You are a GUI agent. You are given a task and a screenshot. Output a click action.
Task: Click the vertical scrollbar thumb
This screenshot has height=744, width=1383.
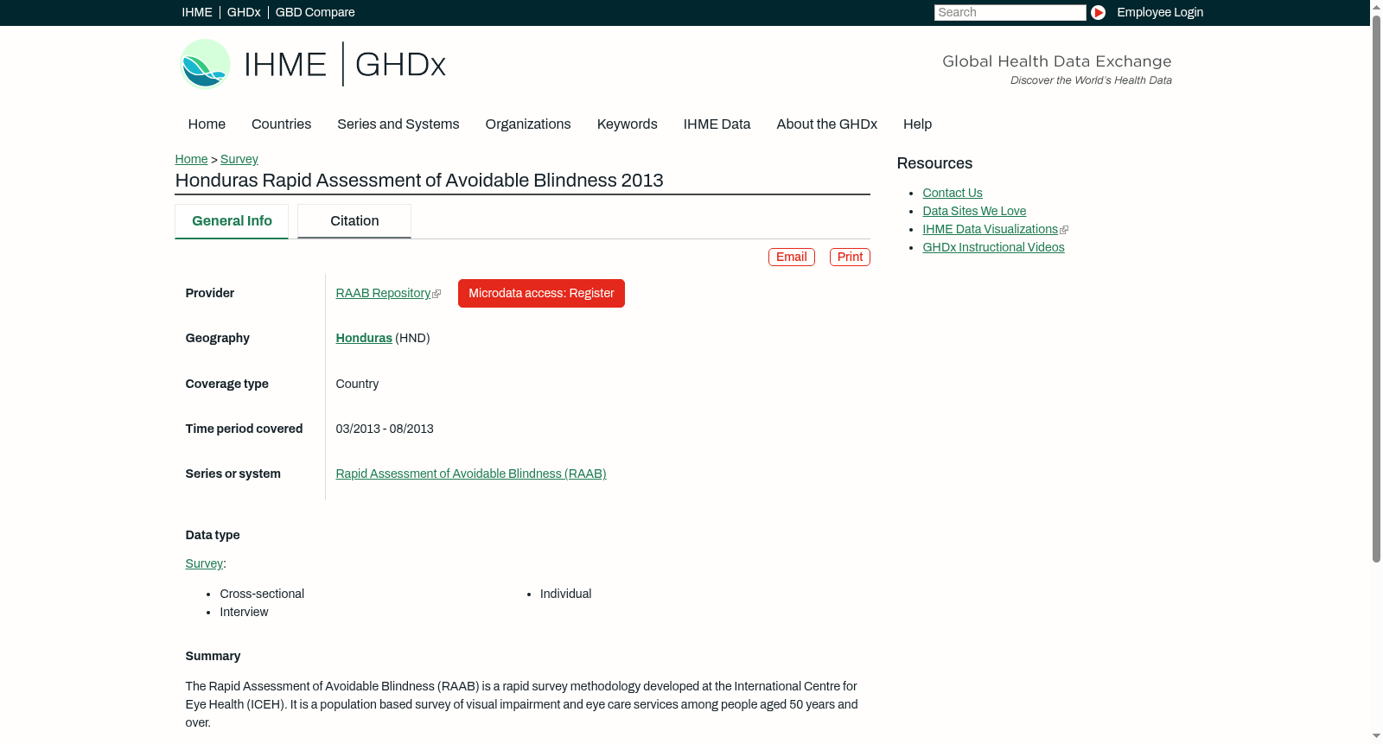[1376, 288]
